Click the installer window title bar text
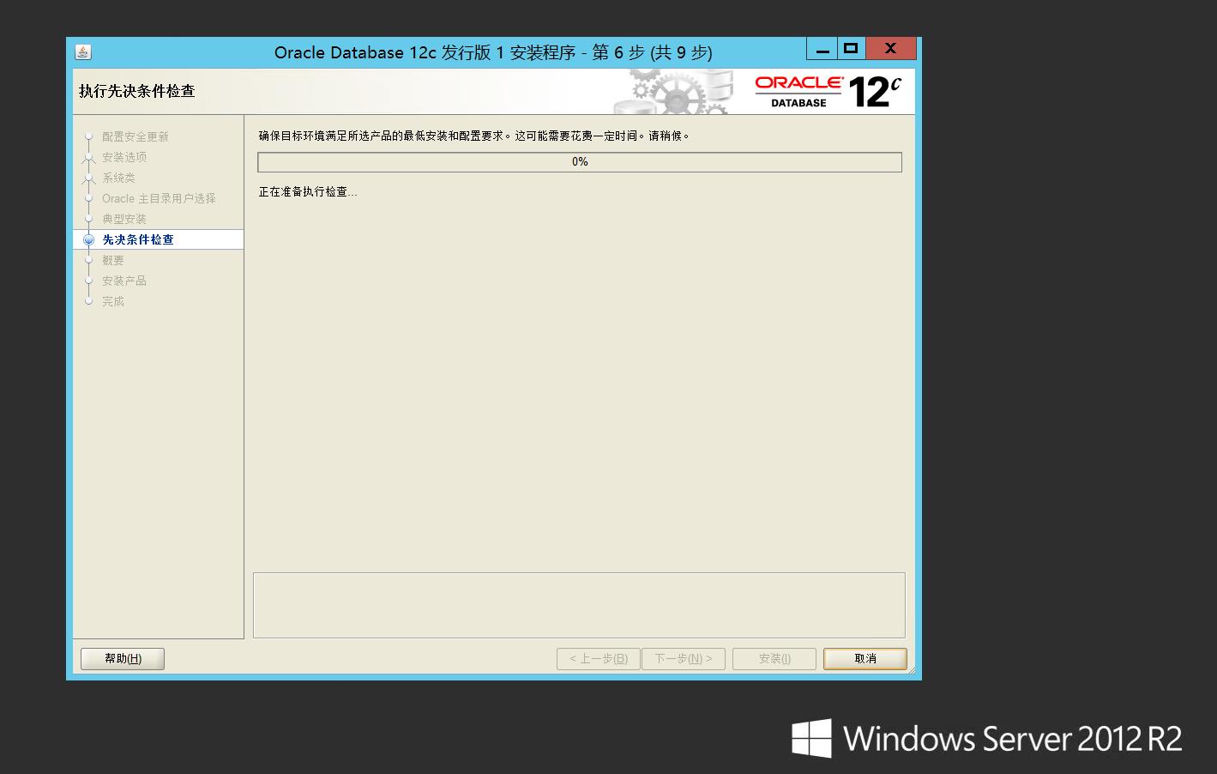1217x774 pixels. pos(493,52)
